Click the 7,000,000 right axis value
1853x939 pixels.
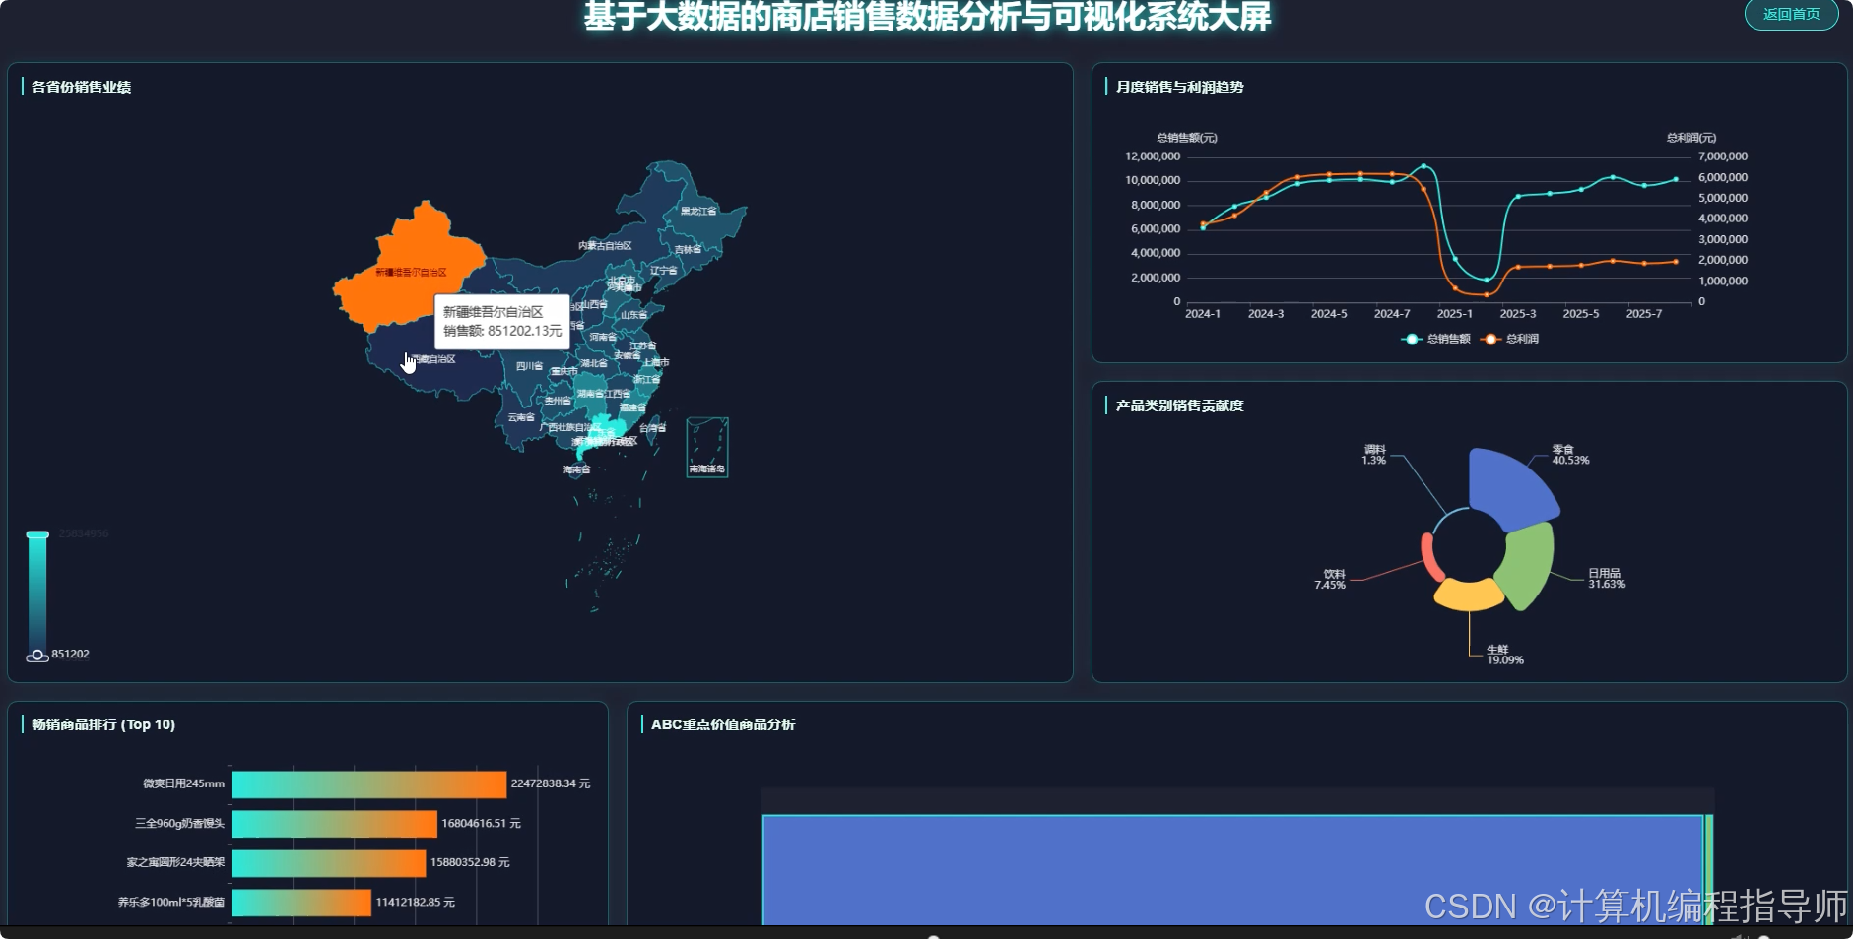point(1722,156)
